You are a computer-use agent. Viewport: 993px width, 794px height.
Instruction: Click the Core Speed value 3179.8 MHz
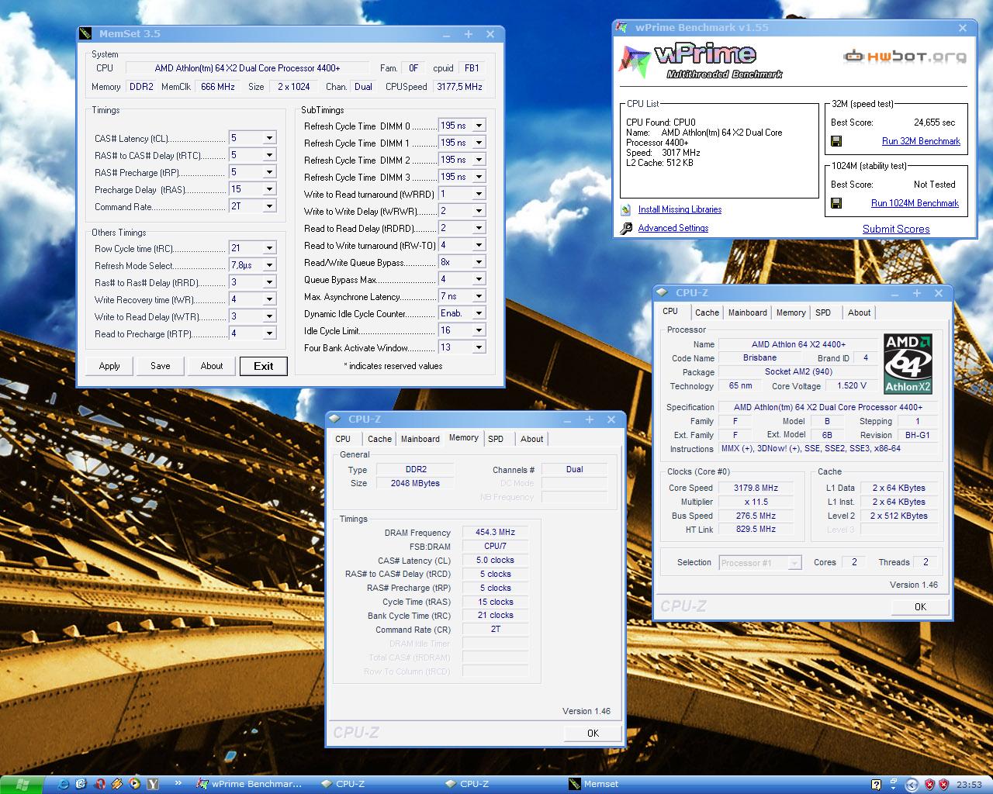(x=756, y=488)
